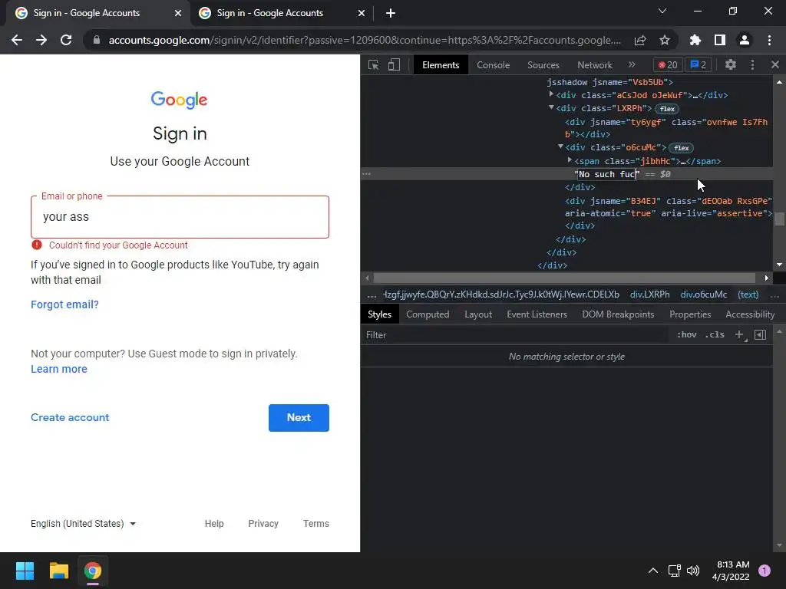The image size is (786, 589).
Task: Select the Styles pane tab
Action: coord(379,314)
